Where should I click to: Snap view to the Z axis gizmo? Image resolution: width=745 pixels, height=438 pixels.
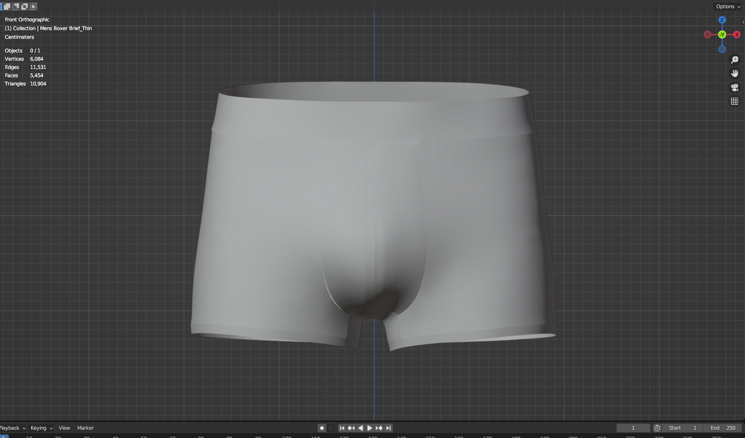[x=722, y=20]
